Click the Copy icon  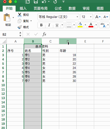tap(20, 21)
